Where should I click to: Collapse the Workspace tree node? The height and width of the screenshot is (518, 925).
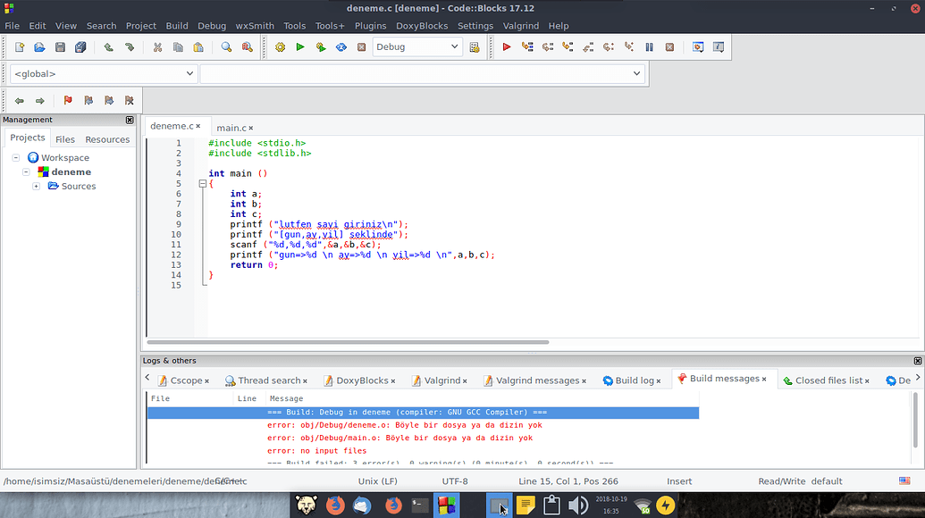point(16,158)
